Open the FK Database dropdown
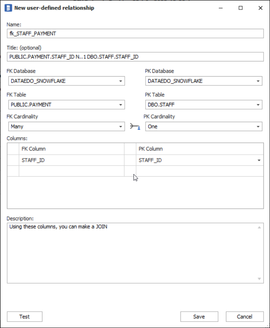Image resolution: width=270 pixels, height=328 pixels. (120, 81)
